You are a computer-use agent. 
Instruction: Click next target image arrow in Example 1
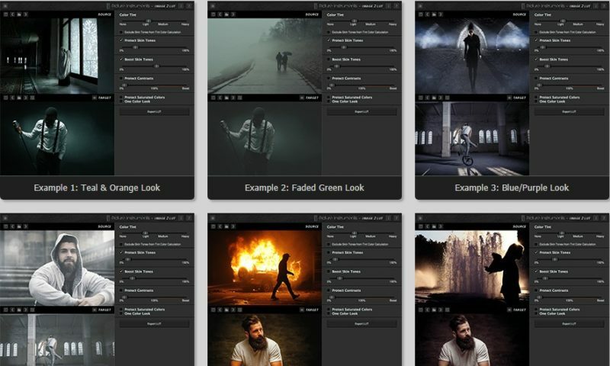(x=26, y=98)
